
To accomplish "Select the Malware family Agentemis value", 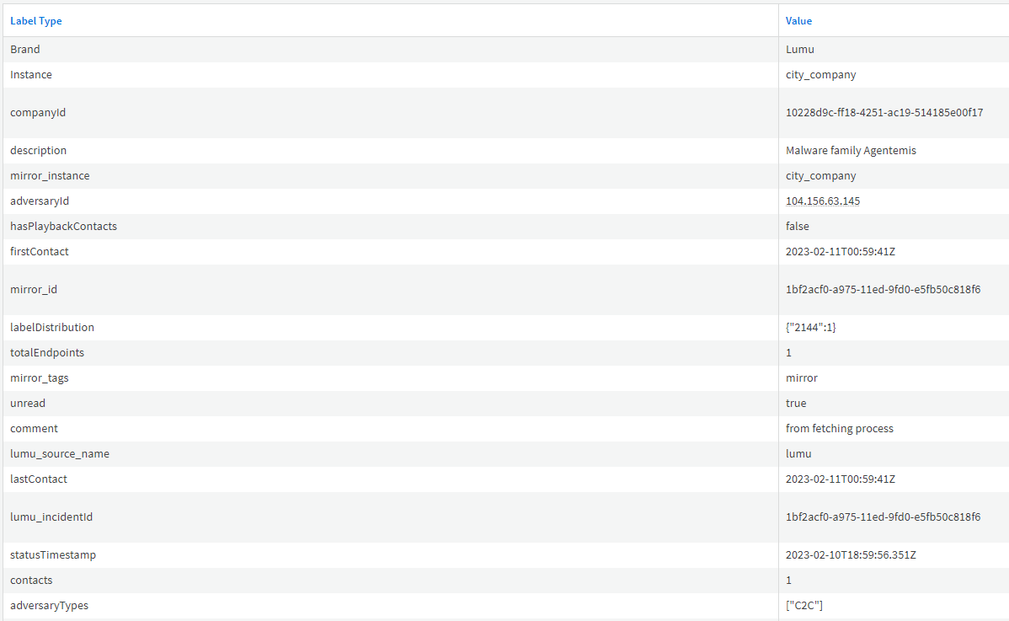I will 851,151.
